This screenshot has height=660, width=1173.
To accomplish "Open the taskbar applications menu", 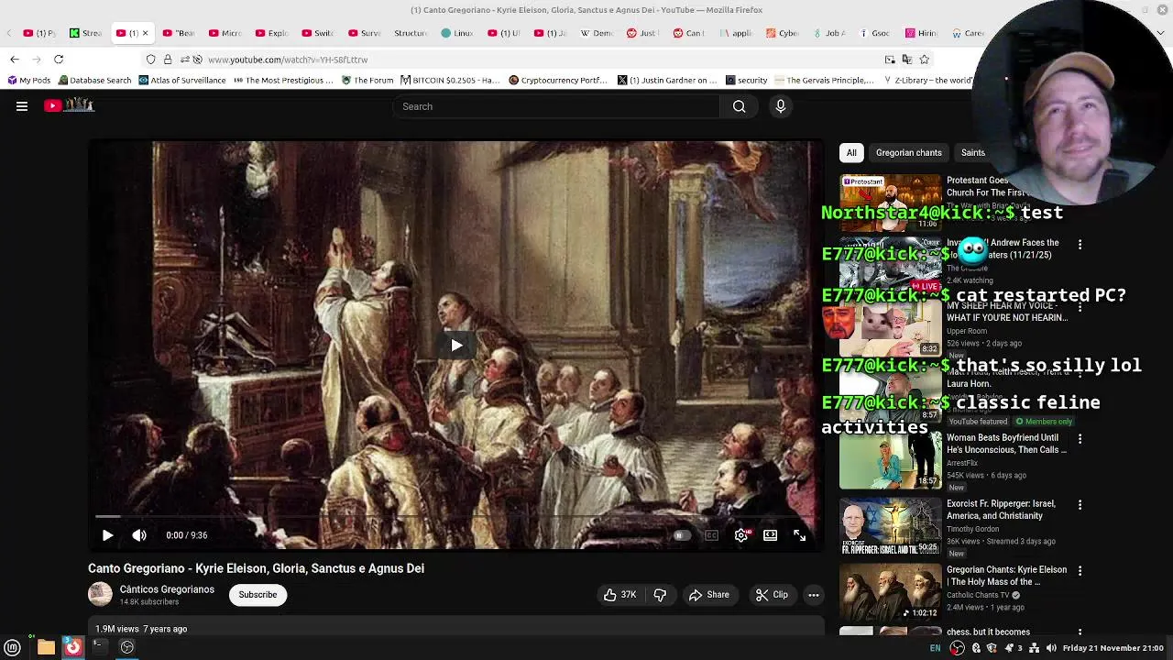I will [13, 648].
